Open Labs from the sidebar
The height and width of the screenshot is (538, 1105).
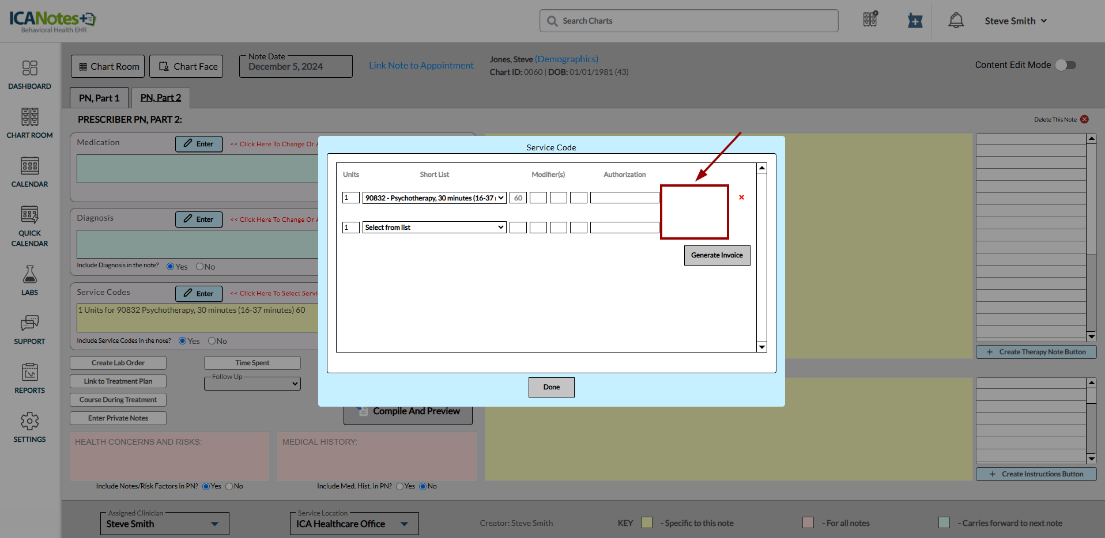(29, 281)
